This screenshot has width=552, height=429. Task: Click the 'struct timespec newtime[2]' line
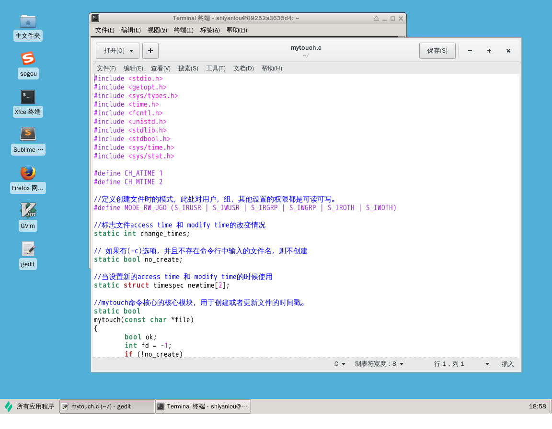pyautogui.click(x=161, y=285)
